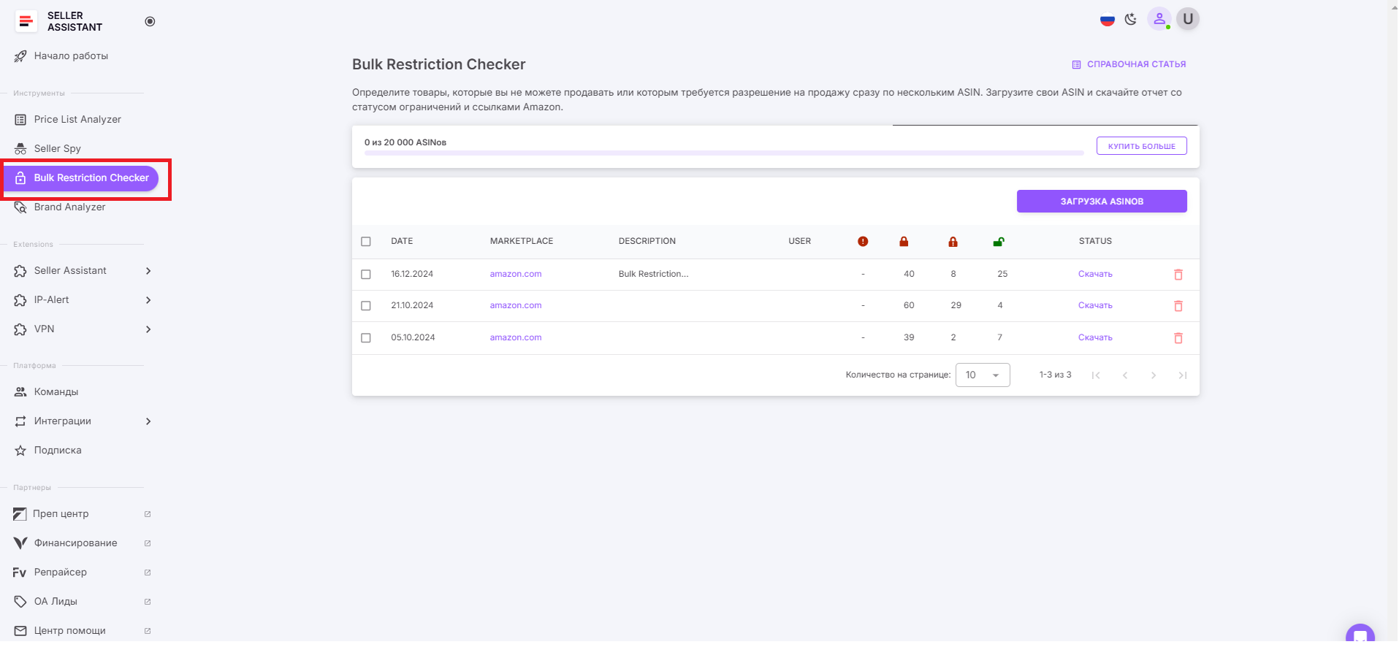Open user profile icon
The width and height of the screenshot is (1399, 666).
tap(1159, 19)
